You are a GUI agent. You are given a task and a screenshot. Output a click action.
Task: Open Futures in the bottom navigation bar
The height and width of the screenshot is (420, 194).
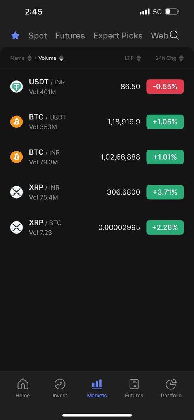(x=134, y=388)
